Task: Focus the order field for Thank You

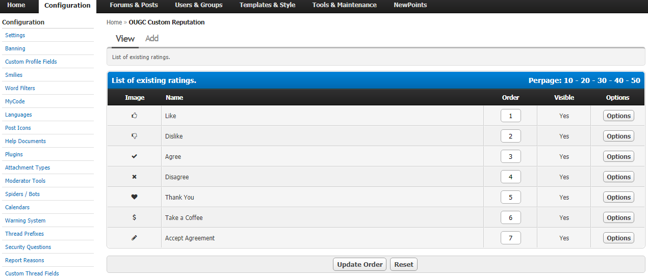Action: click(510, 197)
